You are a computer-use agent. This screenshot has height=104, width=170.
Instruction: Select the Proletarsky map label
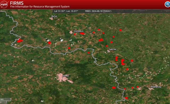click(x=156, y=87)
